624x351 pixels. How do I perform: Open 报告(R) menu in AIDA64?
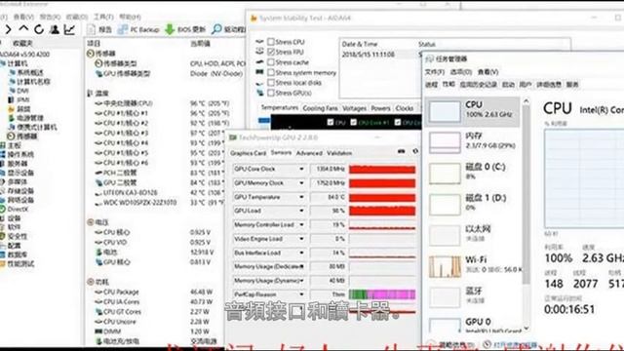pos(50,17)
